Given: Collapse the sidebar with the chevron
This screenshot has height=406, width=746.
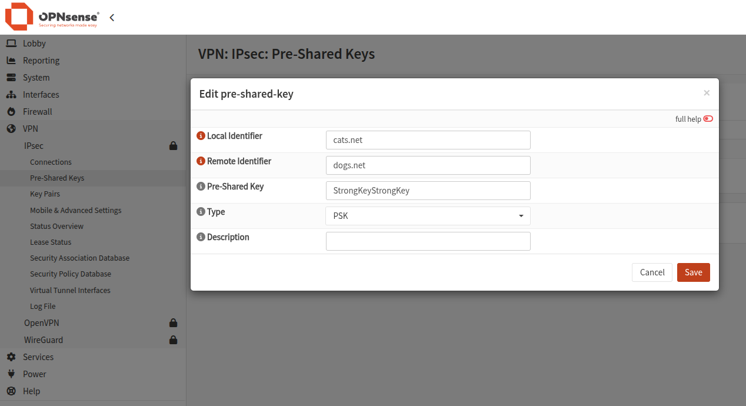Looking at the screenshot, I should [111, 18].
